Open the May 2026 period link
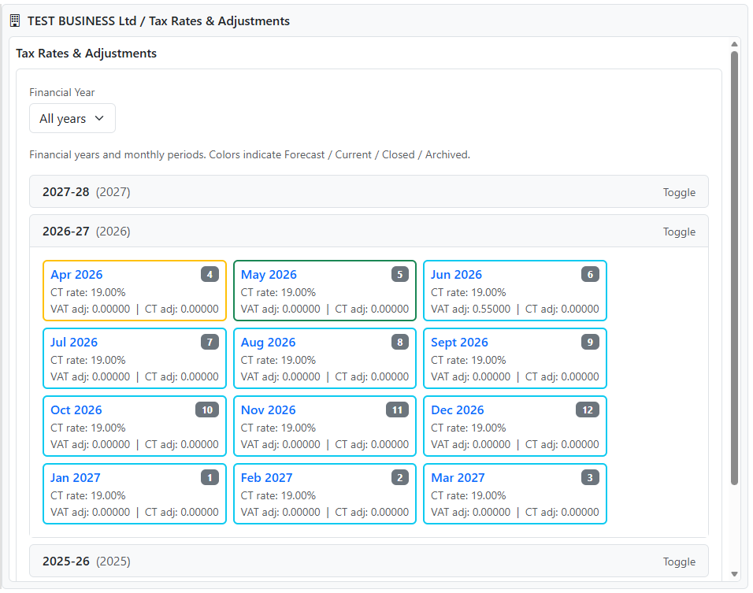 269,275
